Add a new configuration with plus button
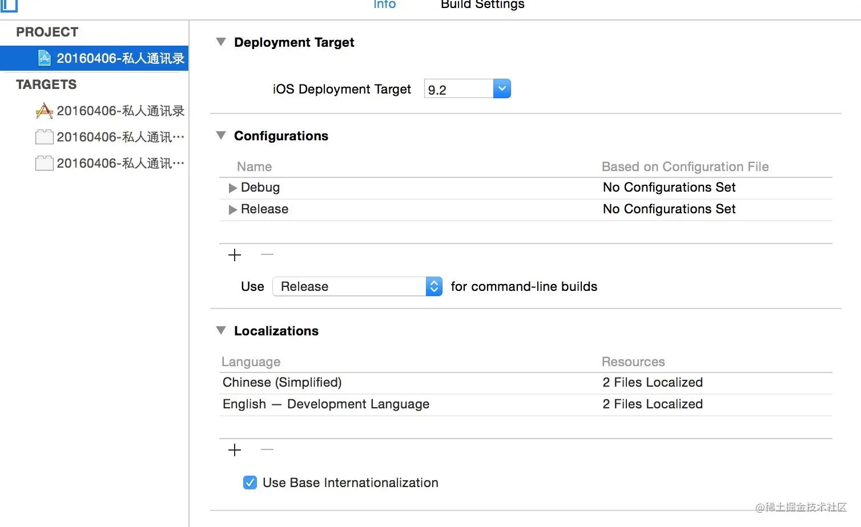 pyautogui.click(x=235, y=255)
